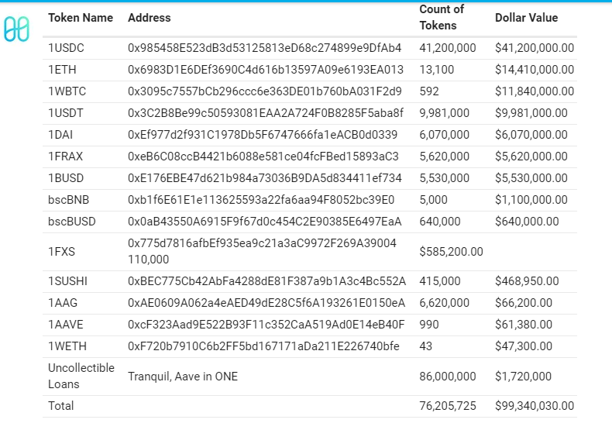612x430 pixels.
Task: Select the 1AAG address
Action: coord(266,303)
